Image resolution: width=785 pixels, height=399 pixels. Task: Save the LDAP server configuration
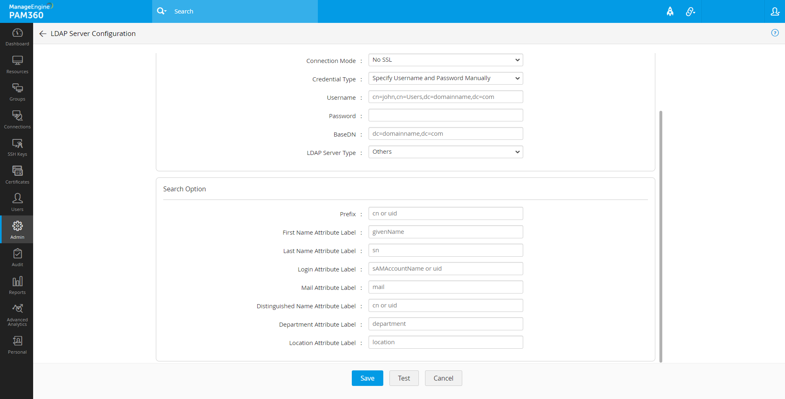click(367, 378)
